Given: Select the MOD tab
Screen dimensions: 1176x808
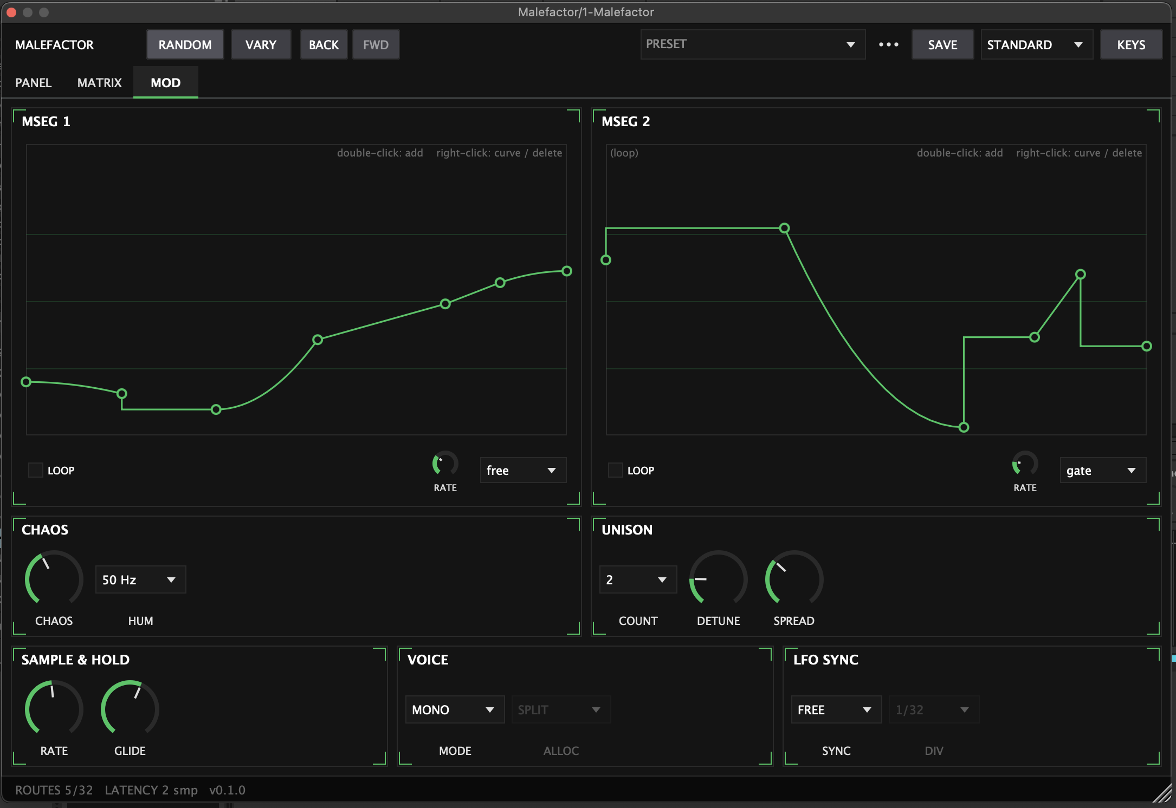Looking at the screenshot, I should coord(166,83).
